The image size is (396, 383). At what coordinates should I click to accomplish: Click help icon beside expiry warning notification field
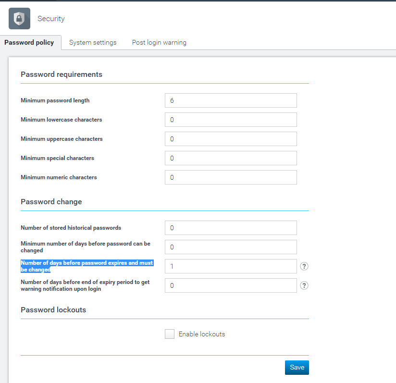304,285
